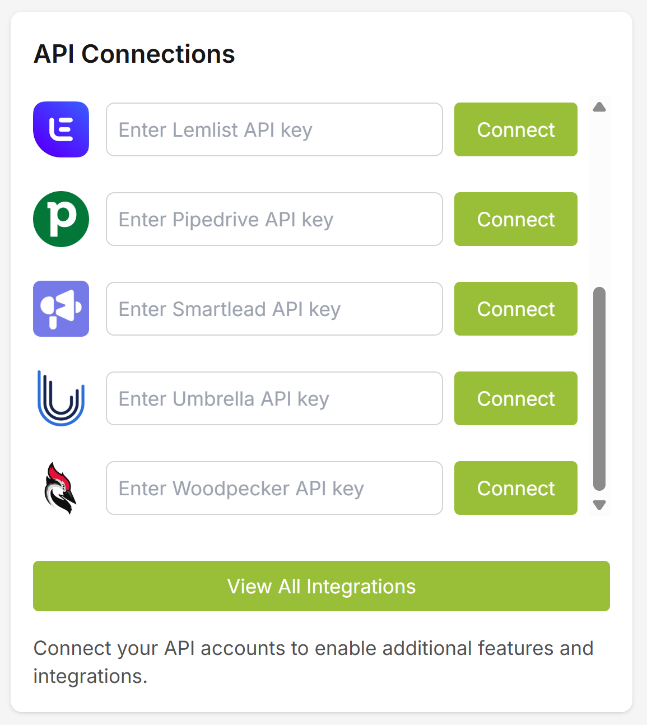This screenshot has height=725, width=647.
Task: Connect the Smartlead integration
Action: [x=515, y=309]
